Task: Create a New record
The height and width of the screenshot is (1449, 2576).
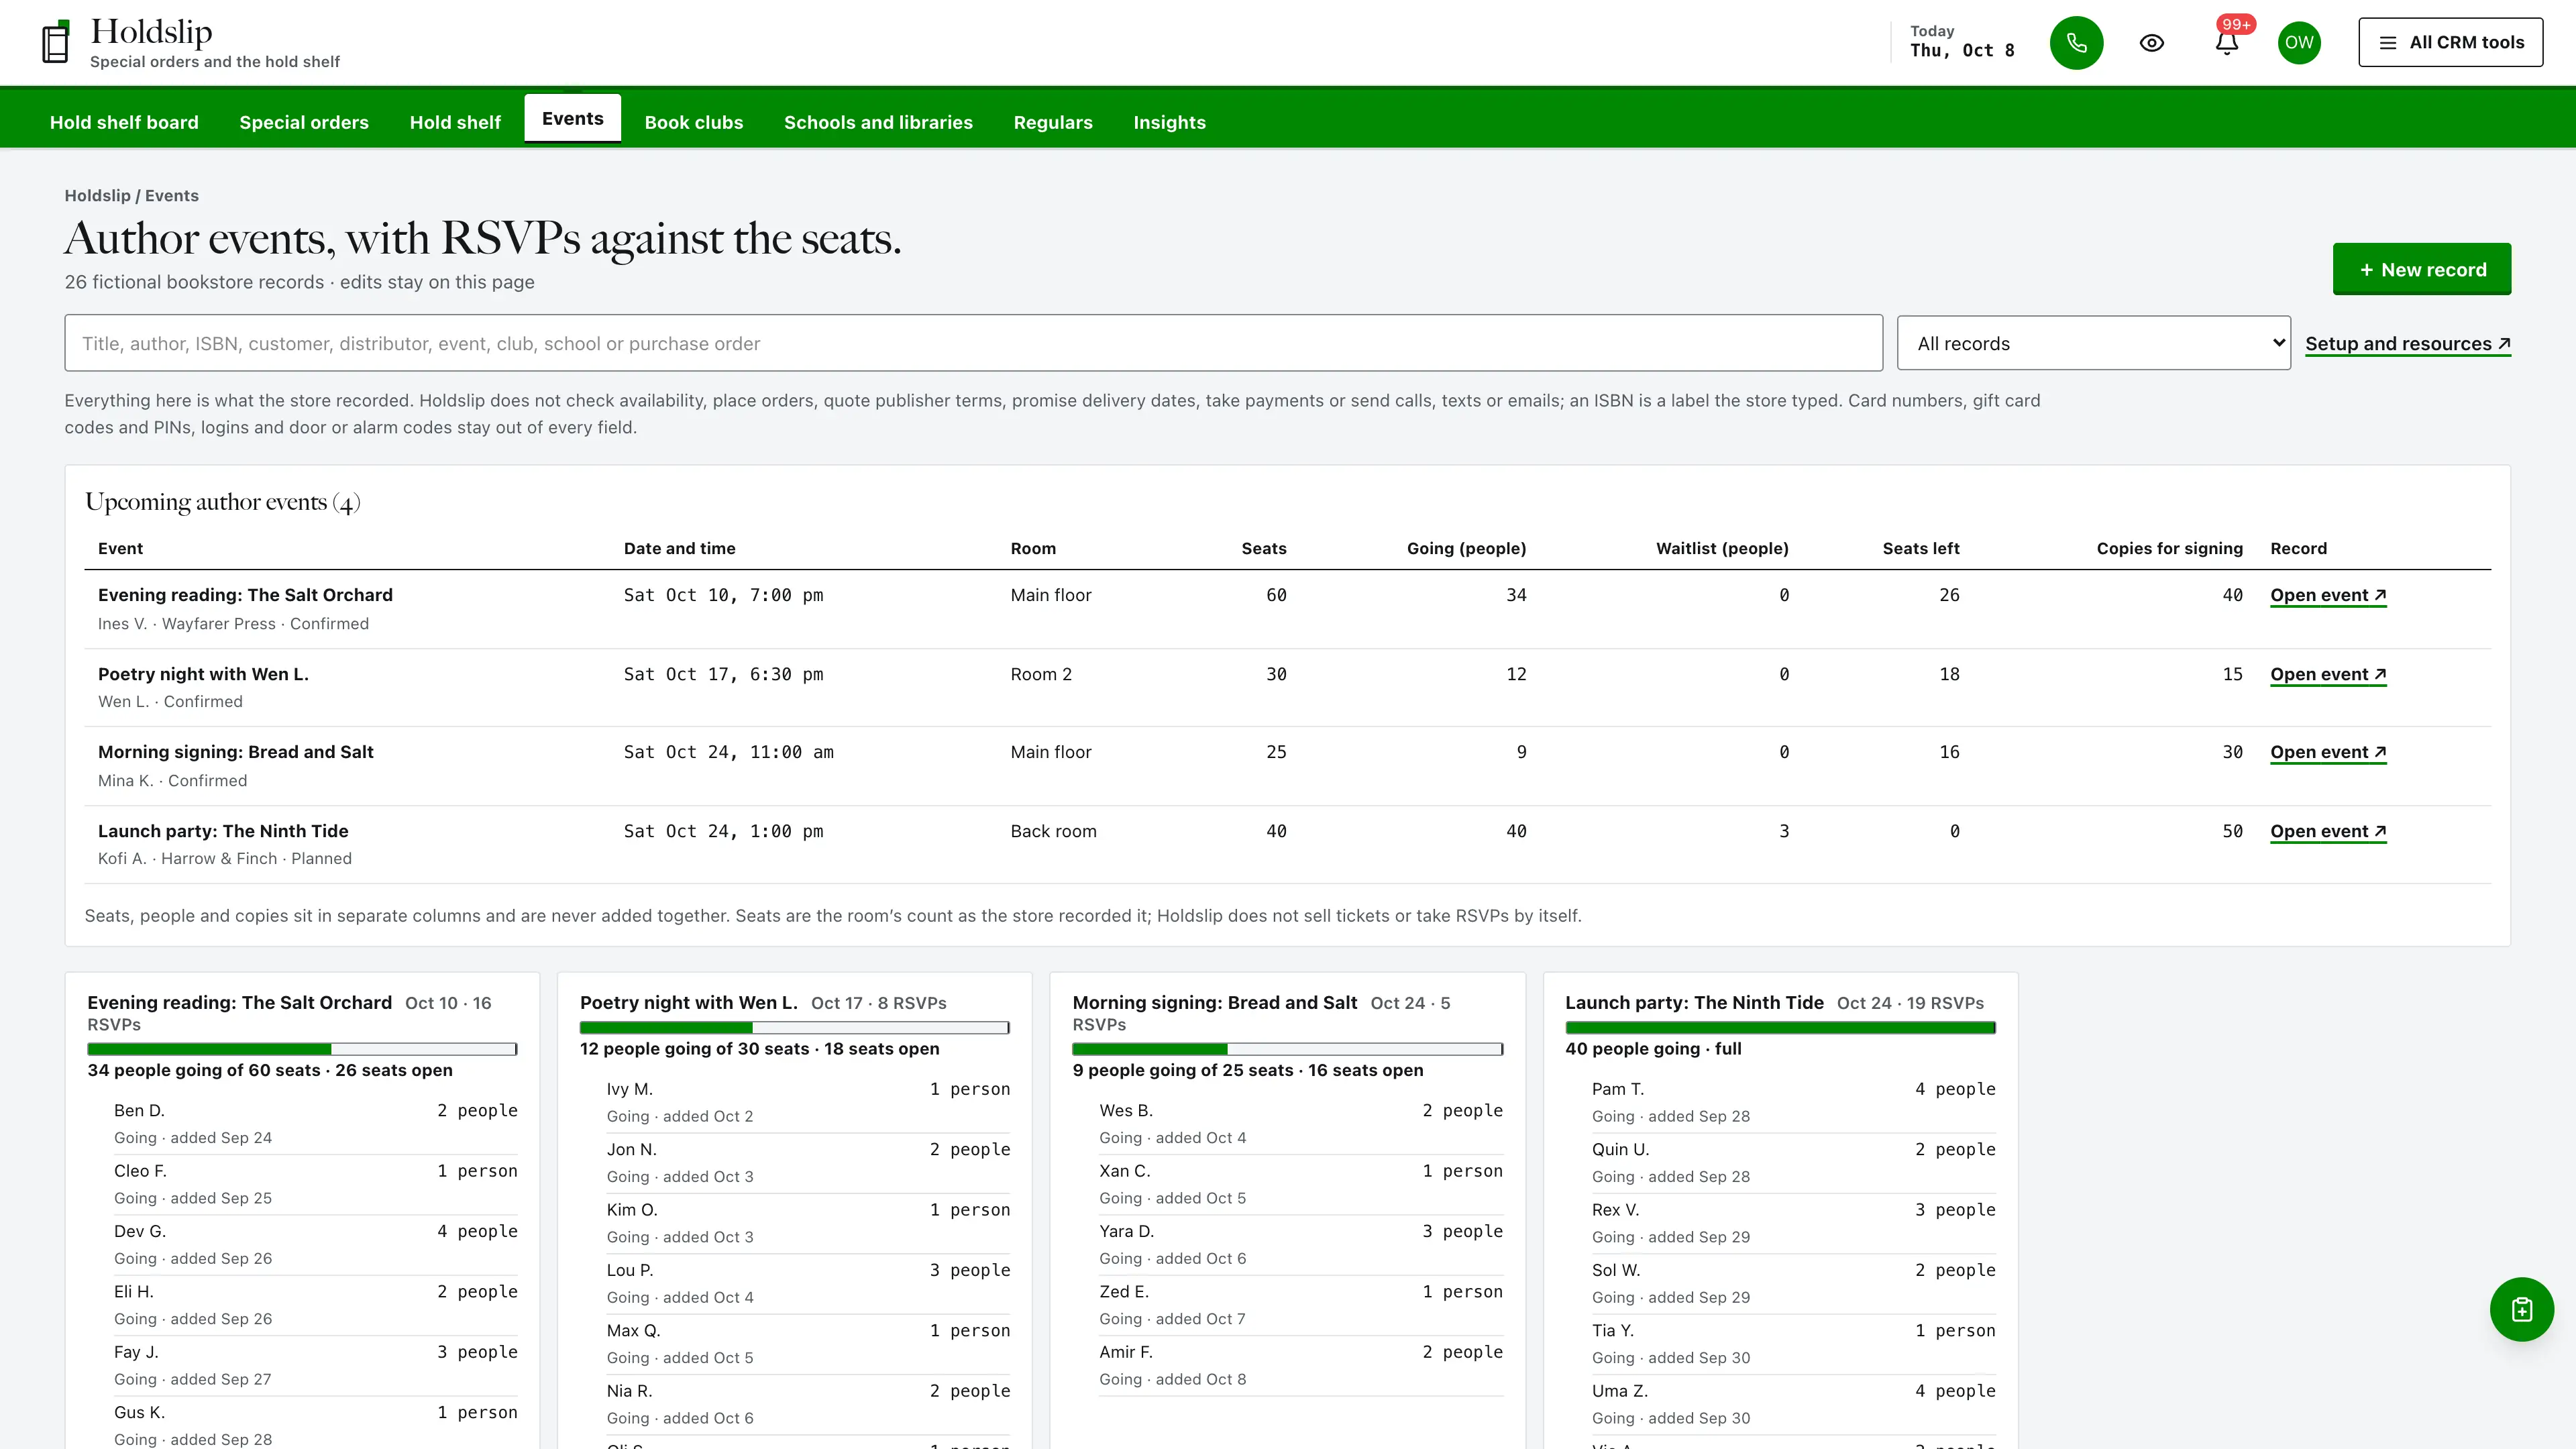Action: [2421, 269]
